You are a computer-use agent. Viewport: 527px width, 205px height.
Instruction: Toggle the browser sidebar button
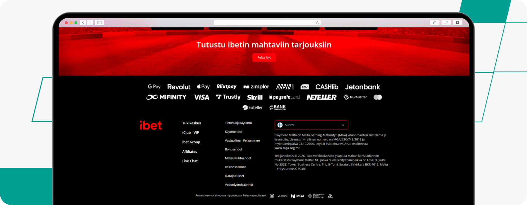(100, 22)
